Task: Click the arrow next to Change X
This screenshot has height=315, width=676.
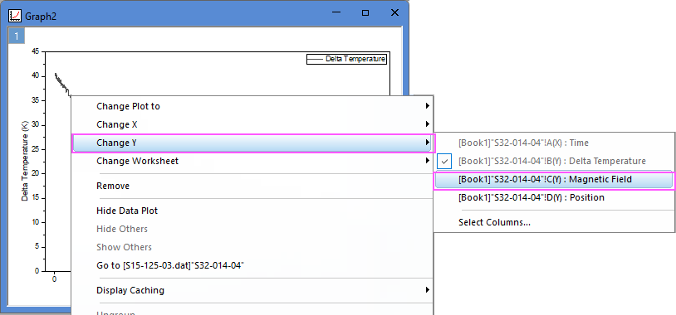Action: pos(427,124)
